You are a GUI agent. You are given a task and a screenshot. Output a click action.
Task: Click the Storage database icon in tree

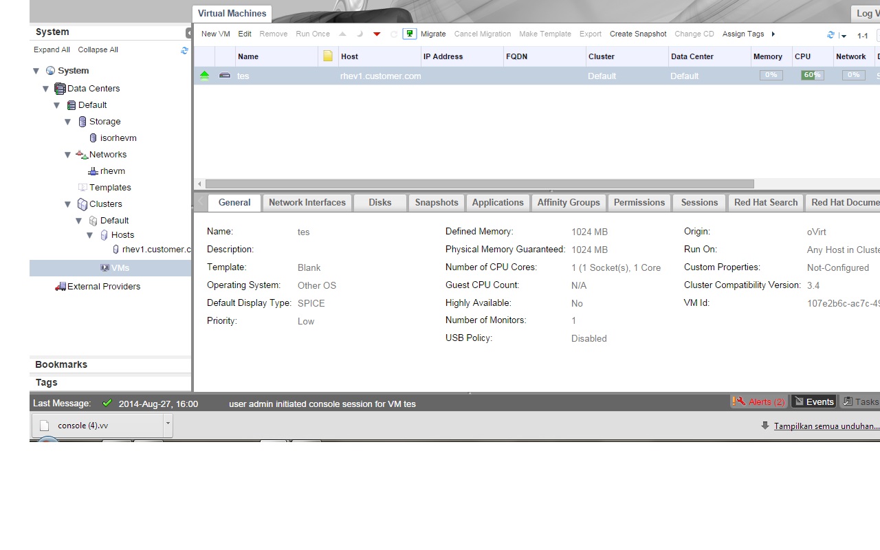pyautogui.click(x=82, y=122)
